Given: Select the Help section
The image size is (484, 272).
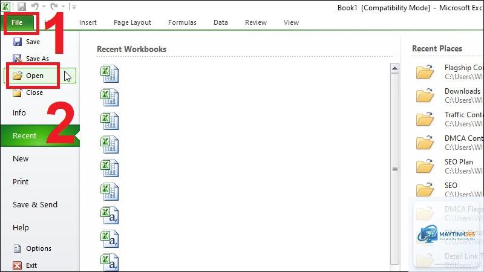Looking at the screenshot, I should (21, 228).
